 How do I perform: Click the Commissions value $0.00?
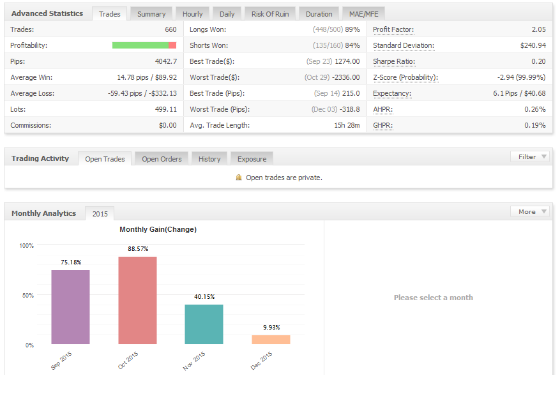click(x=168, y=125)
